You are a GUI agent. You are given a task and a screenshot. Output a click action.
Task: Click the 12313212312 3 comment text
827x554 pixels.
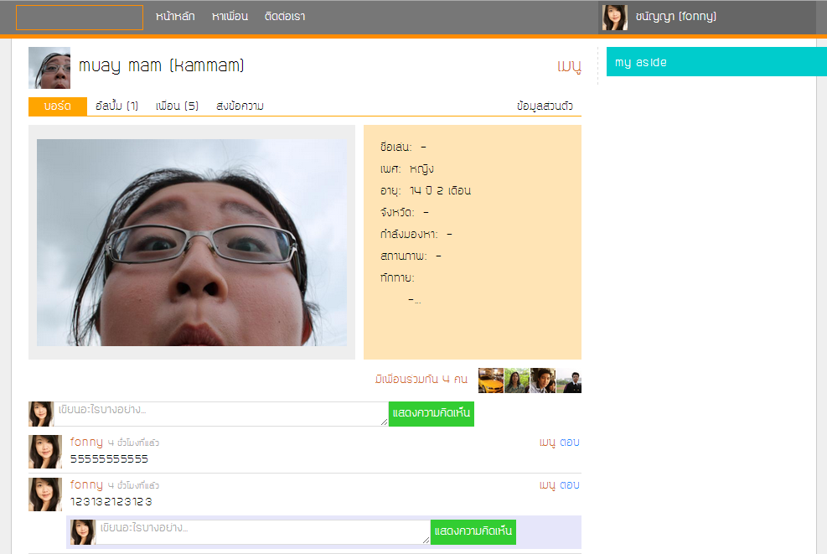coord(111,502)
